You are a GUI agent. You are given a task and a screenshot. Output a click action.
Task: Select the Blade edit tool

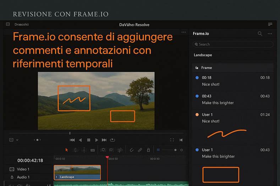point(93,150)
